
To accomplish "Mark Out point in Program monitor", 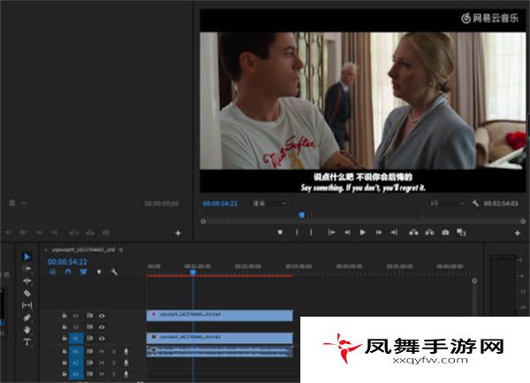I will point(311,232).
